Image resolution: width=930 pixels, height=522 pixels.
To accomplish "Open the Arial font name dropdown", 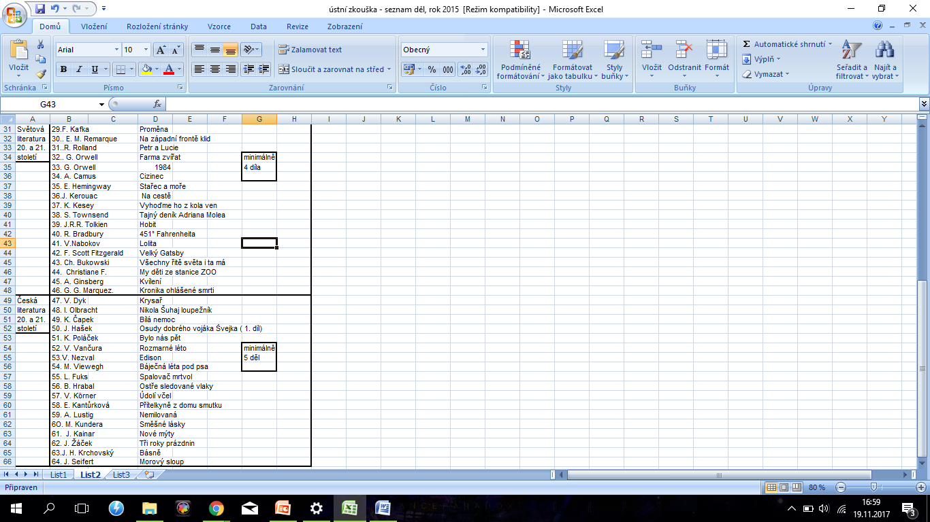I will (x=116, y=50).
